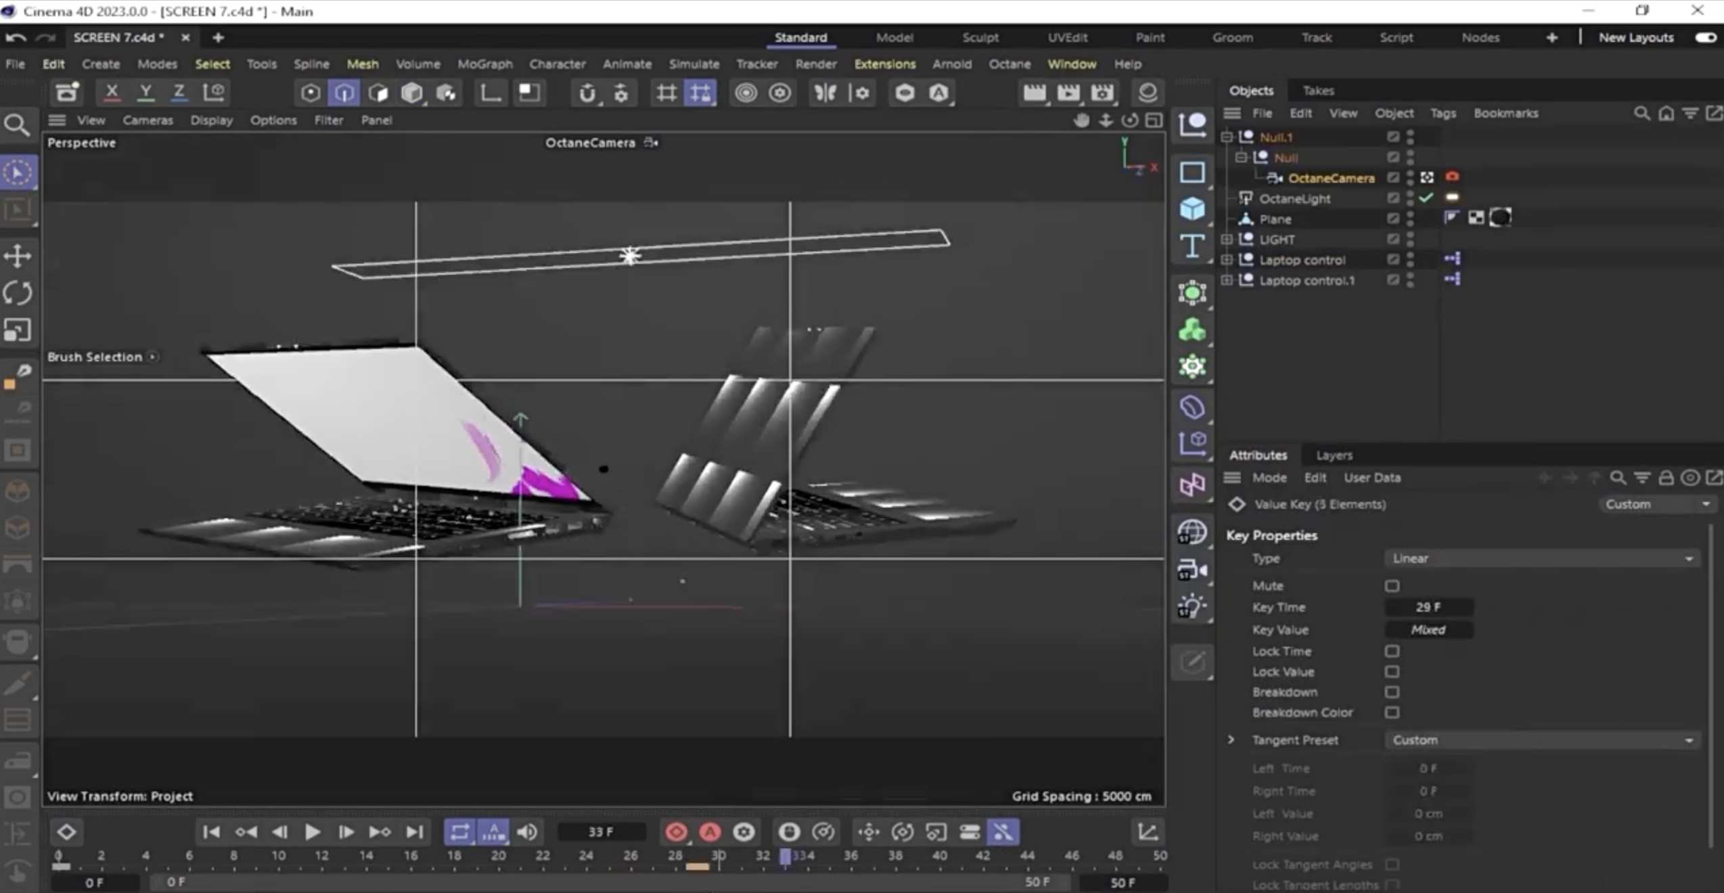Select the Rotate tool in the left toolbar

(x=18, y=292)
